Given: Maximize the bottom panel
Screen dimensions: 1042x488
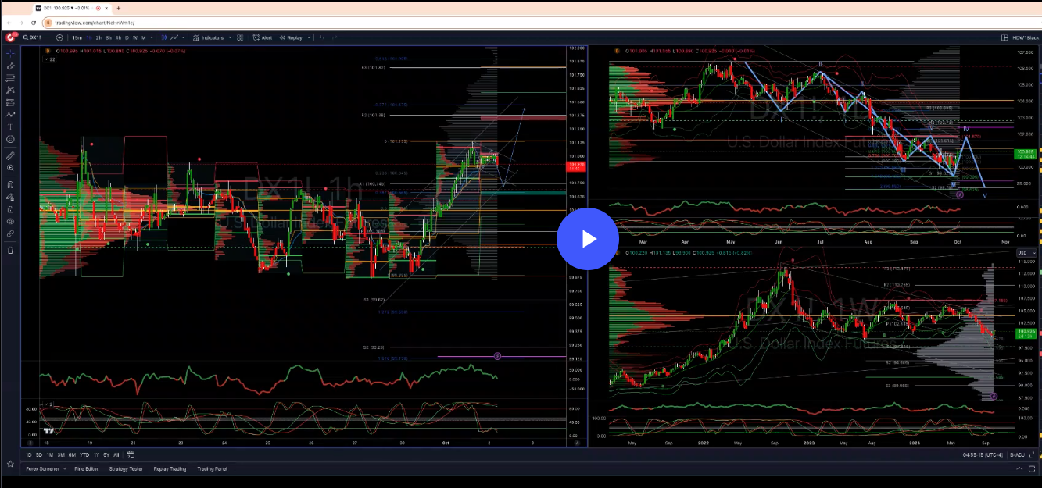Looking at the screenshot, I should click(1032, 468).
